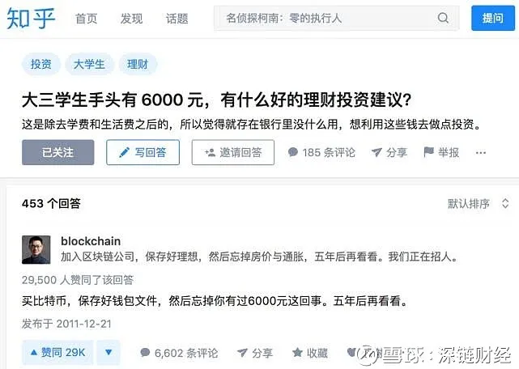Click the blue 提问 button
Viewport: 519px width, 369px height.
point(493,18)
